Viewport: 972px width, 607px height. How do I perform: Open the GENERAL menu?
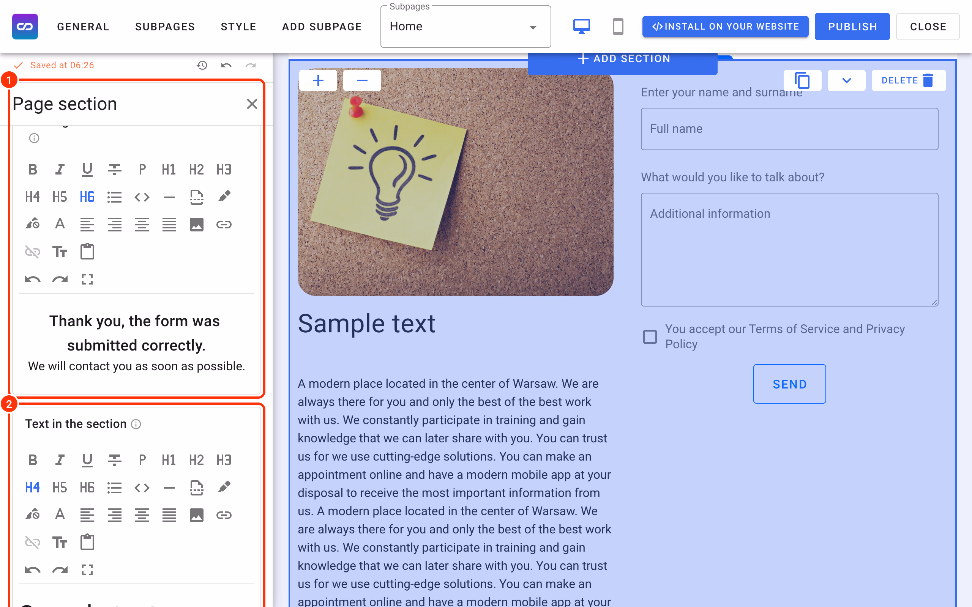[x=83, y=27]
